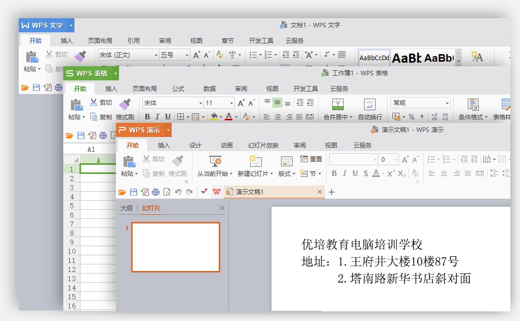
Task: Open the 五号 font size dropdown in WPS 文字
Action: coord(187,55)
